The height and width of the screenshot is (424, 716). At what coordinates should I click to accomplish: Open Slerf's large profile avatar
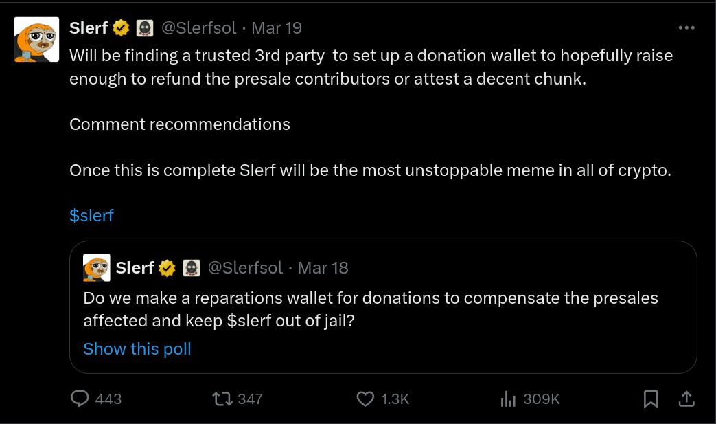[36, 39]
